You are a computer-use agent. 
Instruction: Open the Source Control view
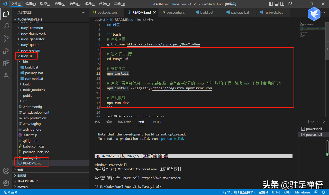[6, 38]
